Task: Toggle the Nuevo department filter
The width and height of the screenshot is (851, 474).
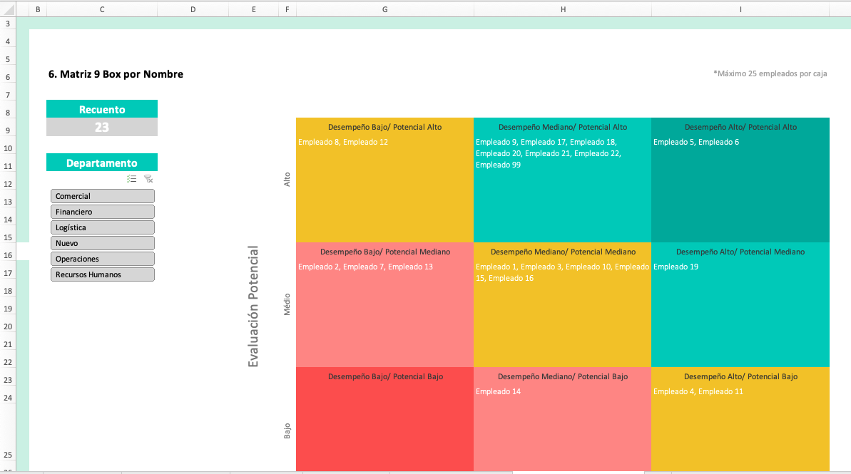Action: pyautogui.click(x=102, y=242)
